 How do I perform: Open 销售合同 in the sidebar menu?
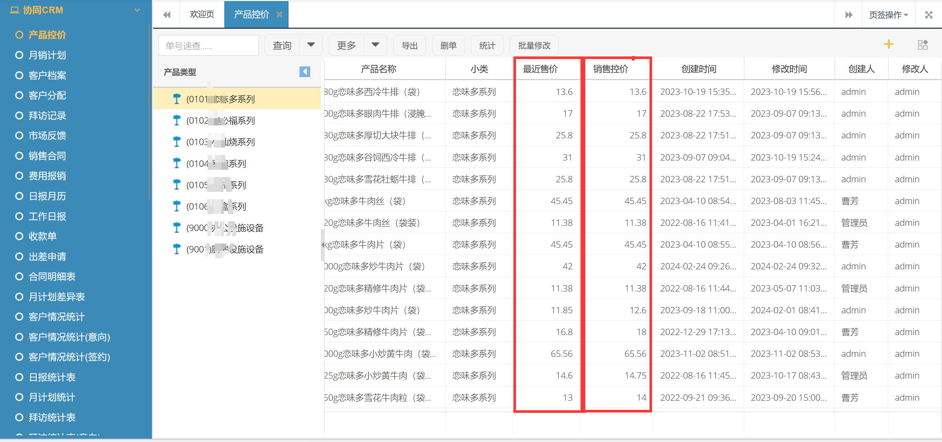click(47, 156)
